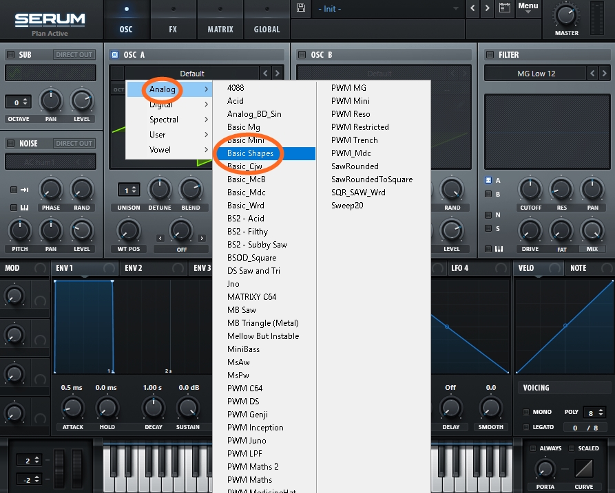This screenshot has height=493, width=615.
Task: Click the next filter type arrow
Action: click(x=605, y=74)
